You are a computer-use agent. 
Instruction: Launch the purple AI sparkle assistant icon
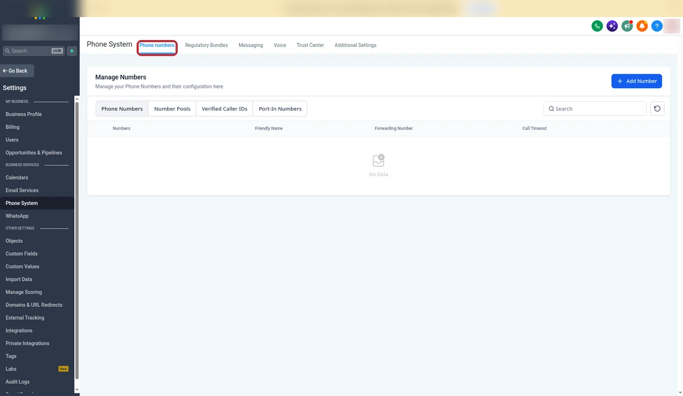tap(612, 26)
